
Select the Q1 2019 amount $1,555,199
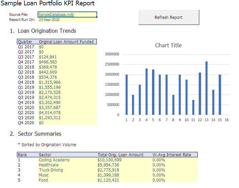pyautogui.click(x=50, y=87)
